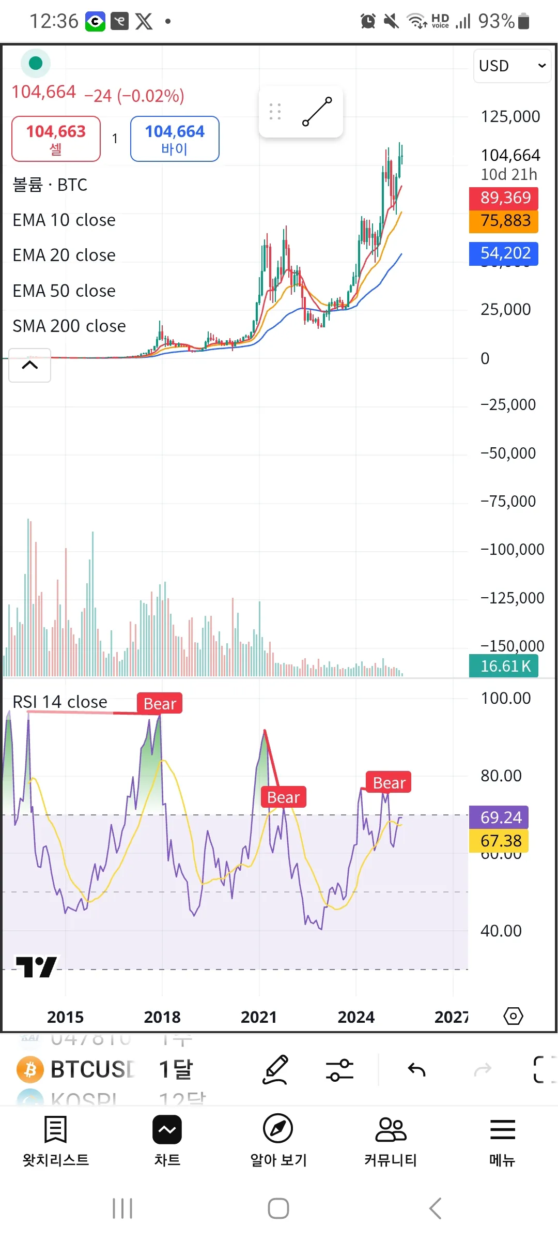The width and height of the screenshot is (558, 1241).
Task: Change the 1달 timeframe interval
Action: coord(176,1069)
